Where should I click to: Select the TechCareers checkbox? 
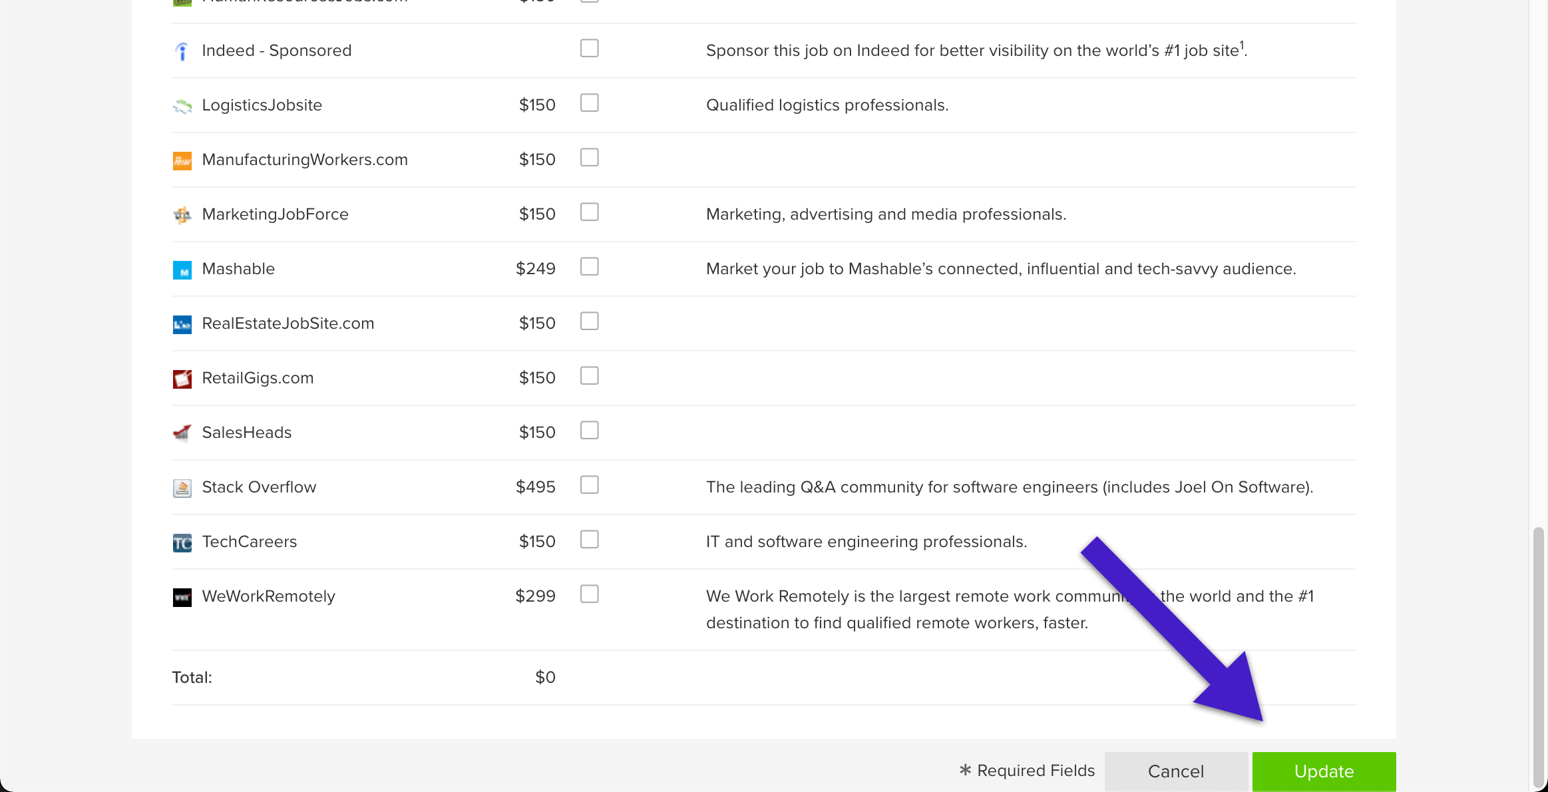(x=589, y=540)
